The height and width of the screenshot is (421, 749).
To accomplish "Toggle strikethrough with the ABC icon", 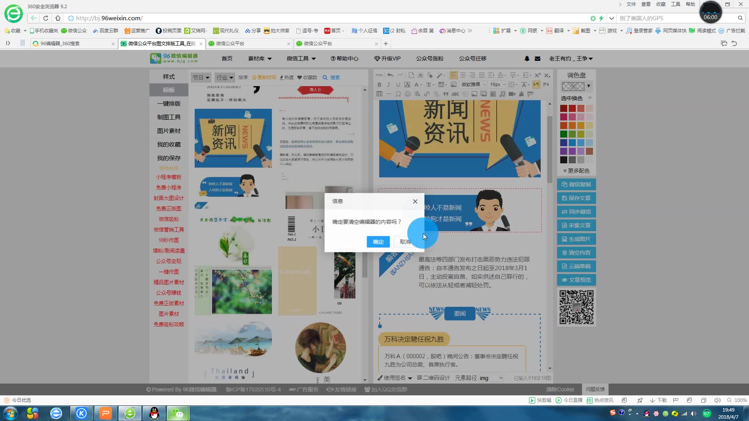I will click(x=455, y=94).
